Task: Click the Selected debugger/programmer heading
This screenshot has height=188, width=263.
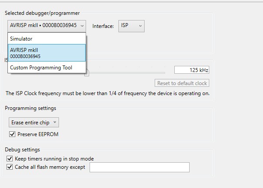Action: (x=42, y=13)
